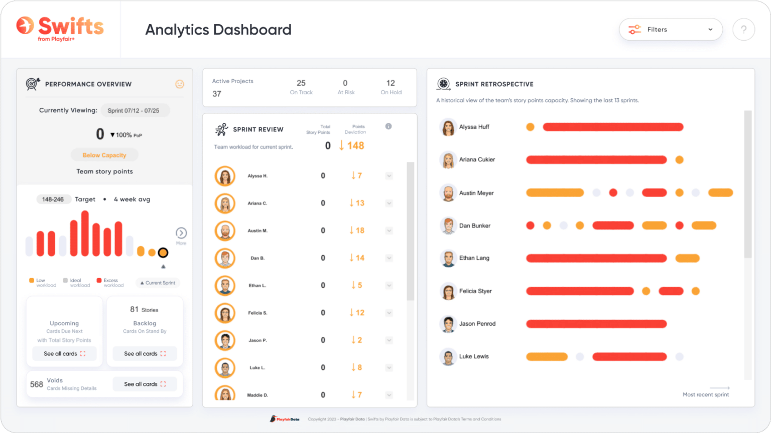Screen dimensions: 771x433
Task: Toggle the Current Sprint legend marker
Action: coord(158,283)
